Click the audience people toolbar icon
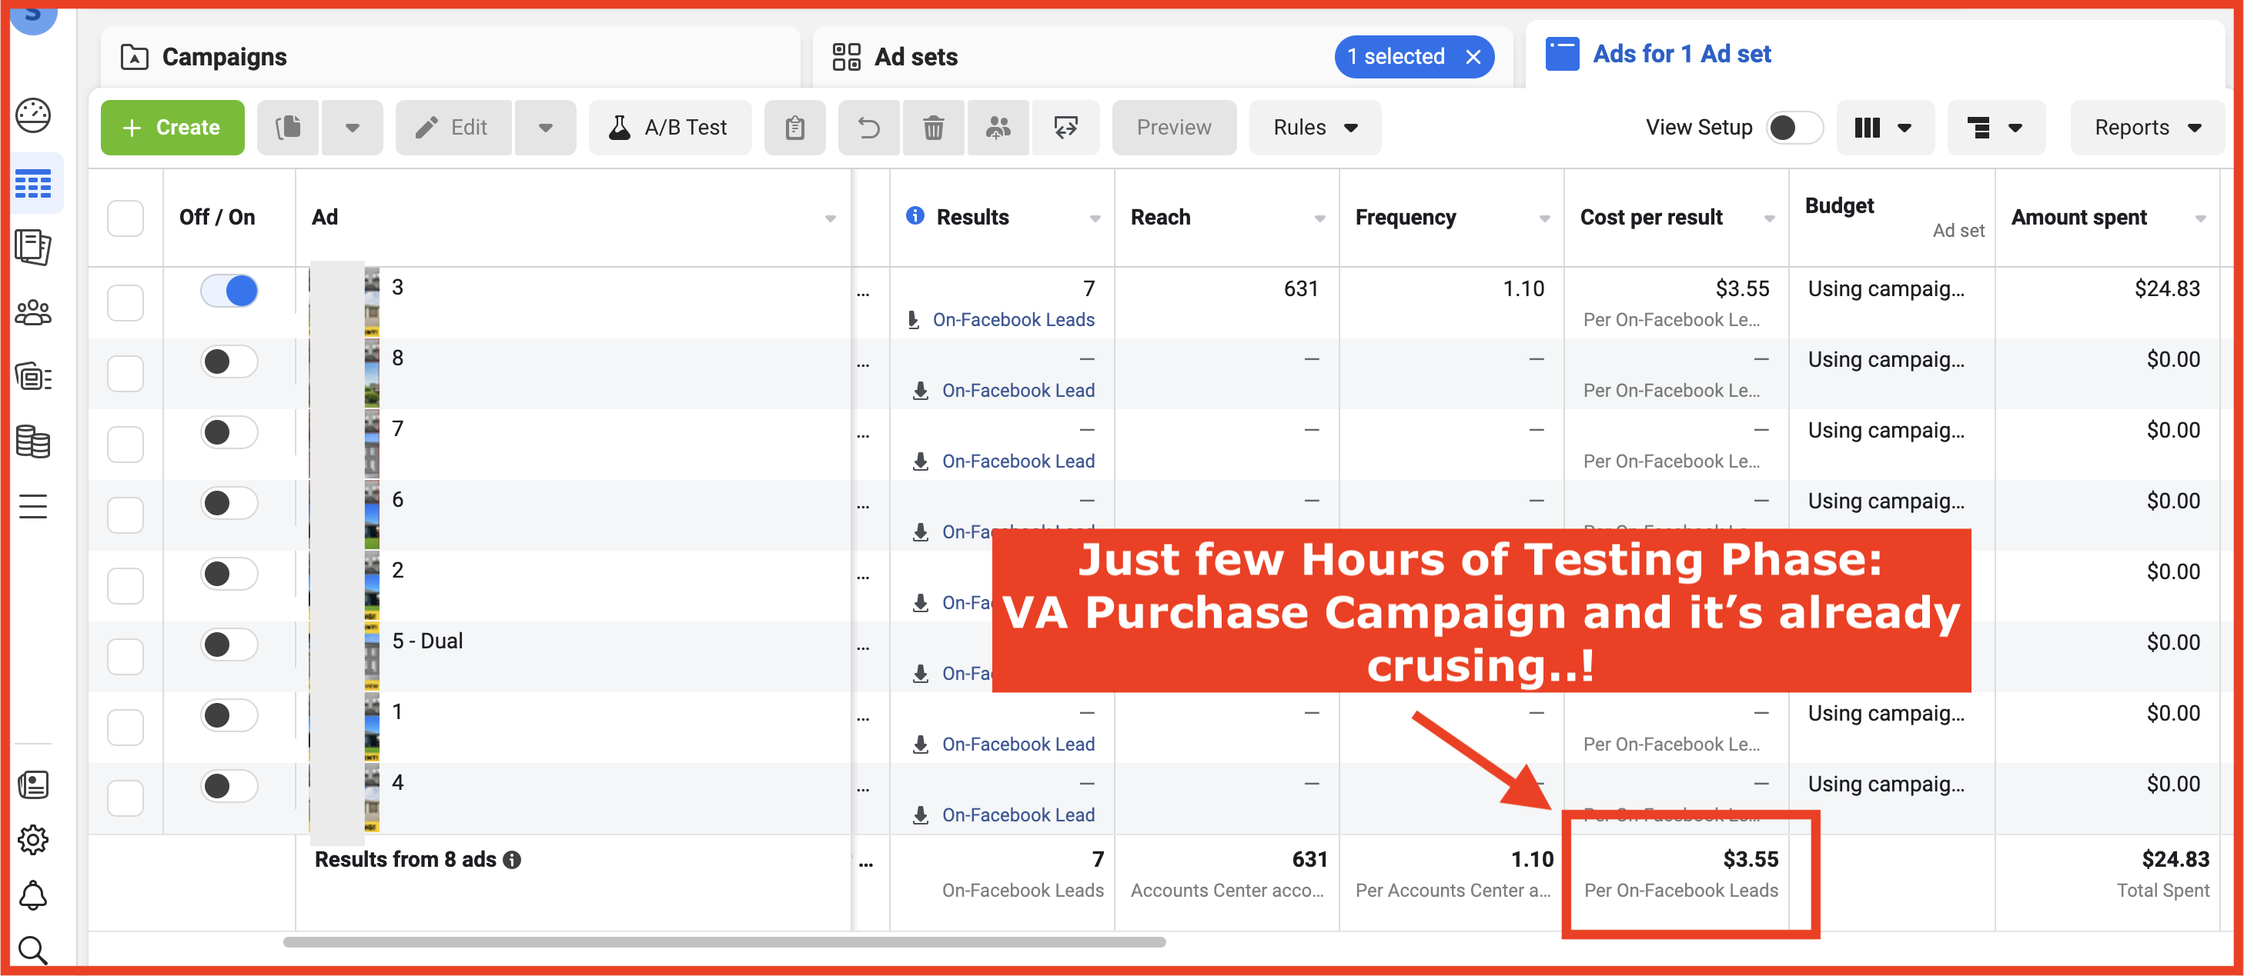The width and height of the screenshot is (2244, 976). tap(998, 128)
